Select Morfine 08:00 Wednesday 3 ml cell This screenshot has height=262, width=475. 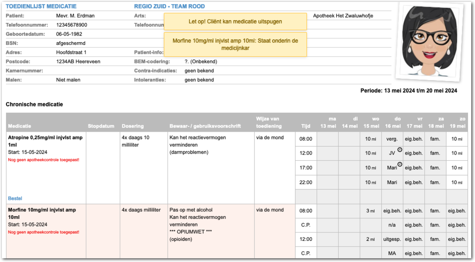pyautogui.click(x=370, y=211)
